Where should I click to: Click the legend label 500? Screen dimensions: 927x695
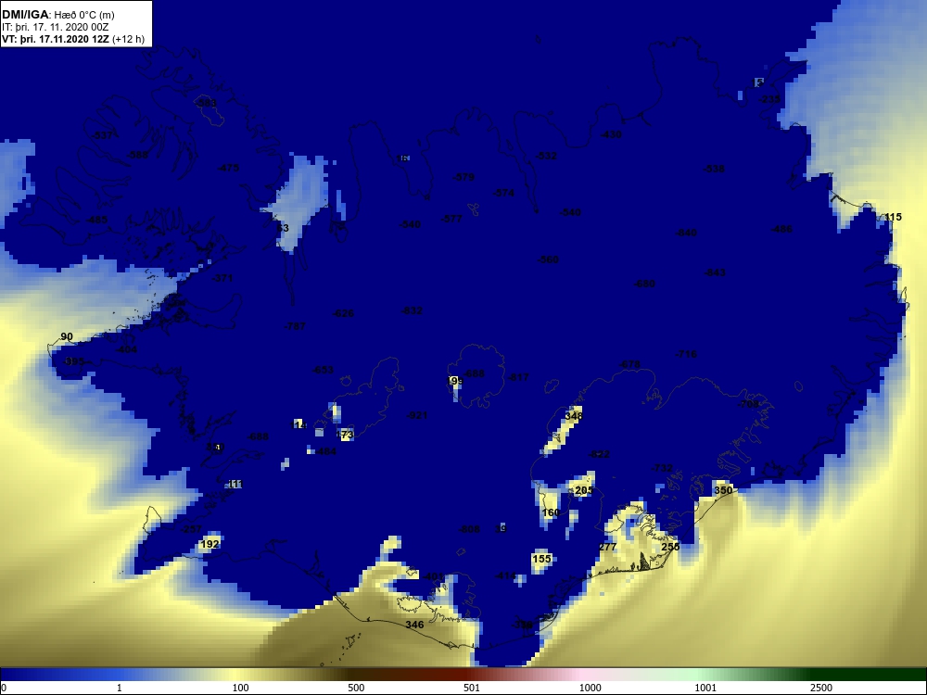tap(357, 688)
